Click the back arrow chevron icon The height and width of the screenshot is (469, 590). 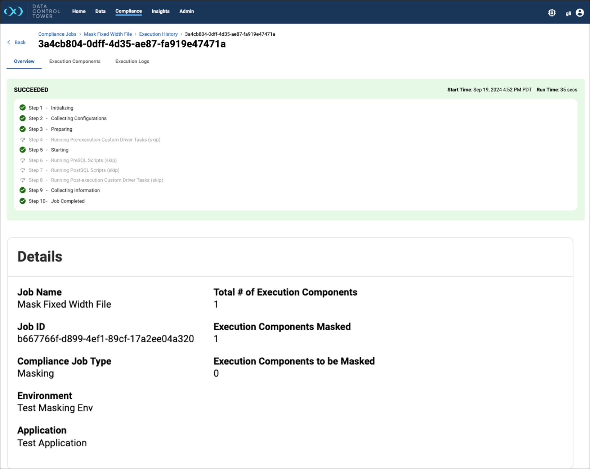pyautogui.click(x=9, y=43)
